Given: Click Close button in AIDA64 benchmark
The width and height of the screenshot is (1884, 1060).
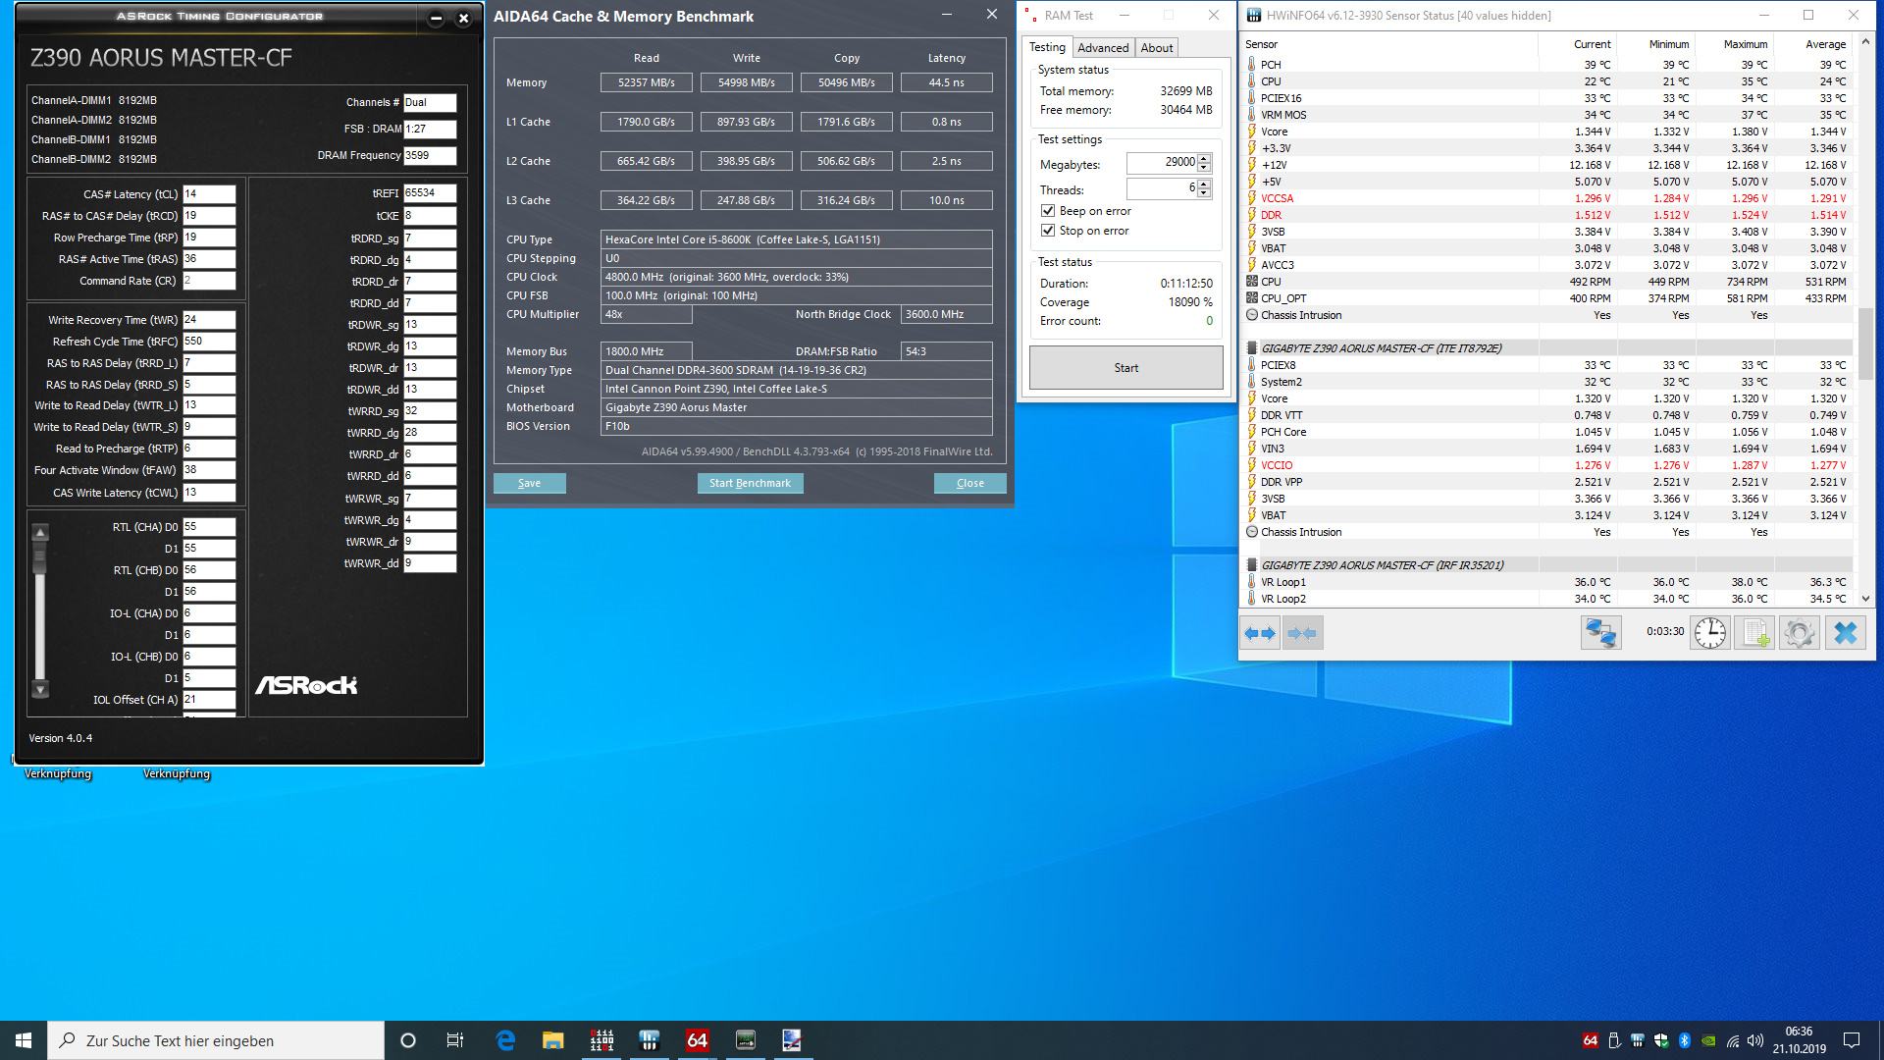Looking at the screenshot, I should point(969,483).
